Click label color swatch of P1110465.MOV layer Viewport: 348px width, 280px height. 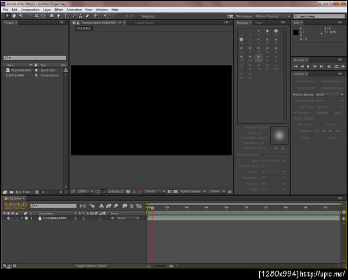click(27, 218)
